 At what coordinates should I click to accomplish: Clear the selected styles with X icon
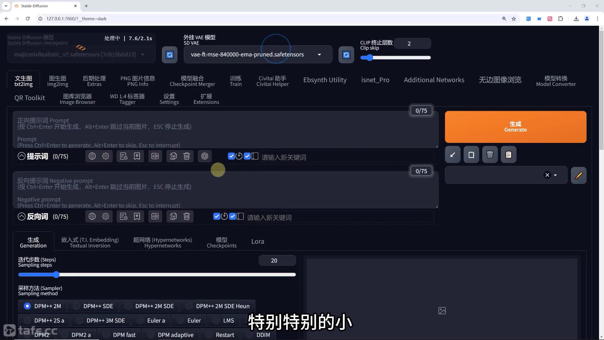point(547,175)
